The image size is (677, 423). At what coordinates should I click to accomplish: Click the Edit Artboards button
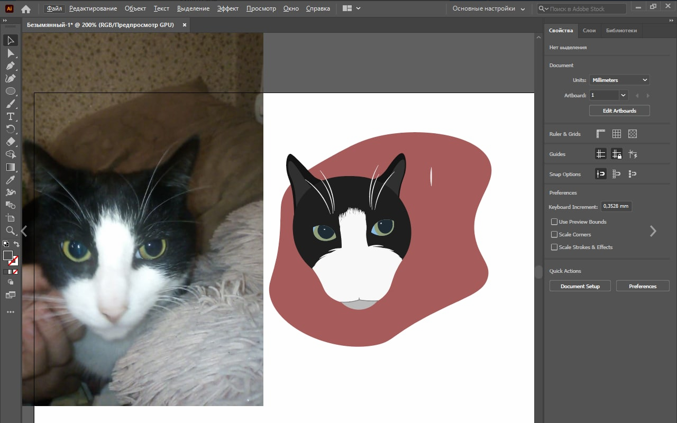(x=619, y=111)
